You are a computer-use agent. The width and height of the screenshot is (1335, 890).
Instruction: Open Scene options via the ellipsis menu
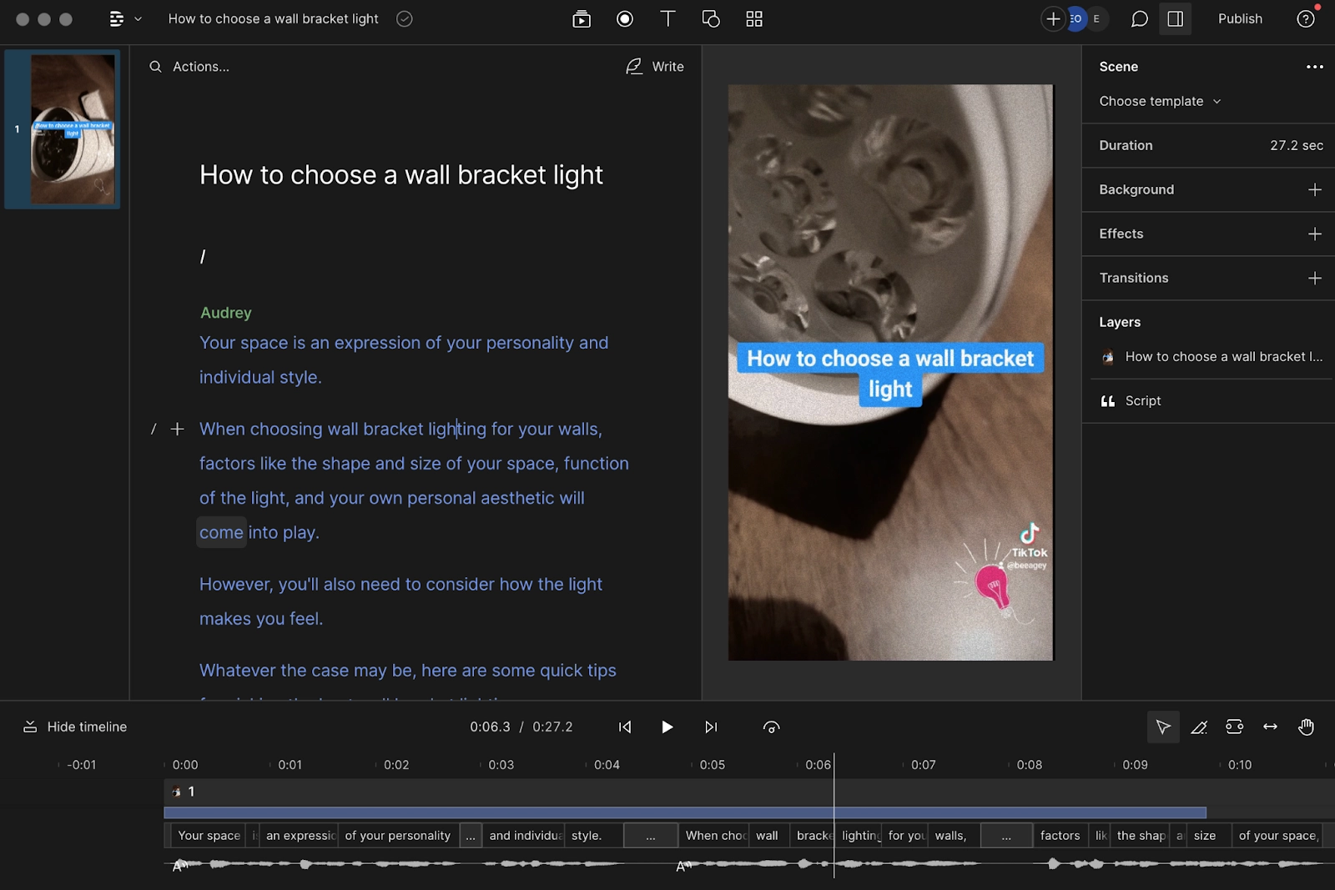click(1313, 67)
